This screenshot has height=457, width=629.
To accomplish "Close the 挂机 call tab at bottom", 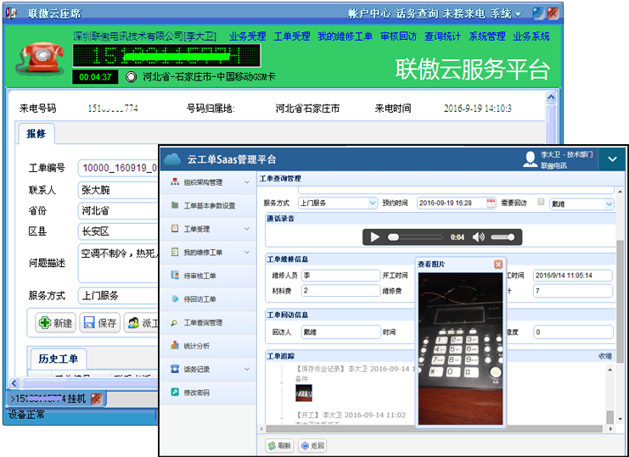I will tap(96, 398).
